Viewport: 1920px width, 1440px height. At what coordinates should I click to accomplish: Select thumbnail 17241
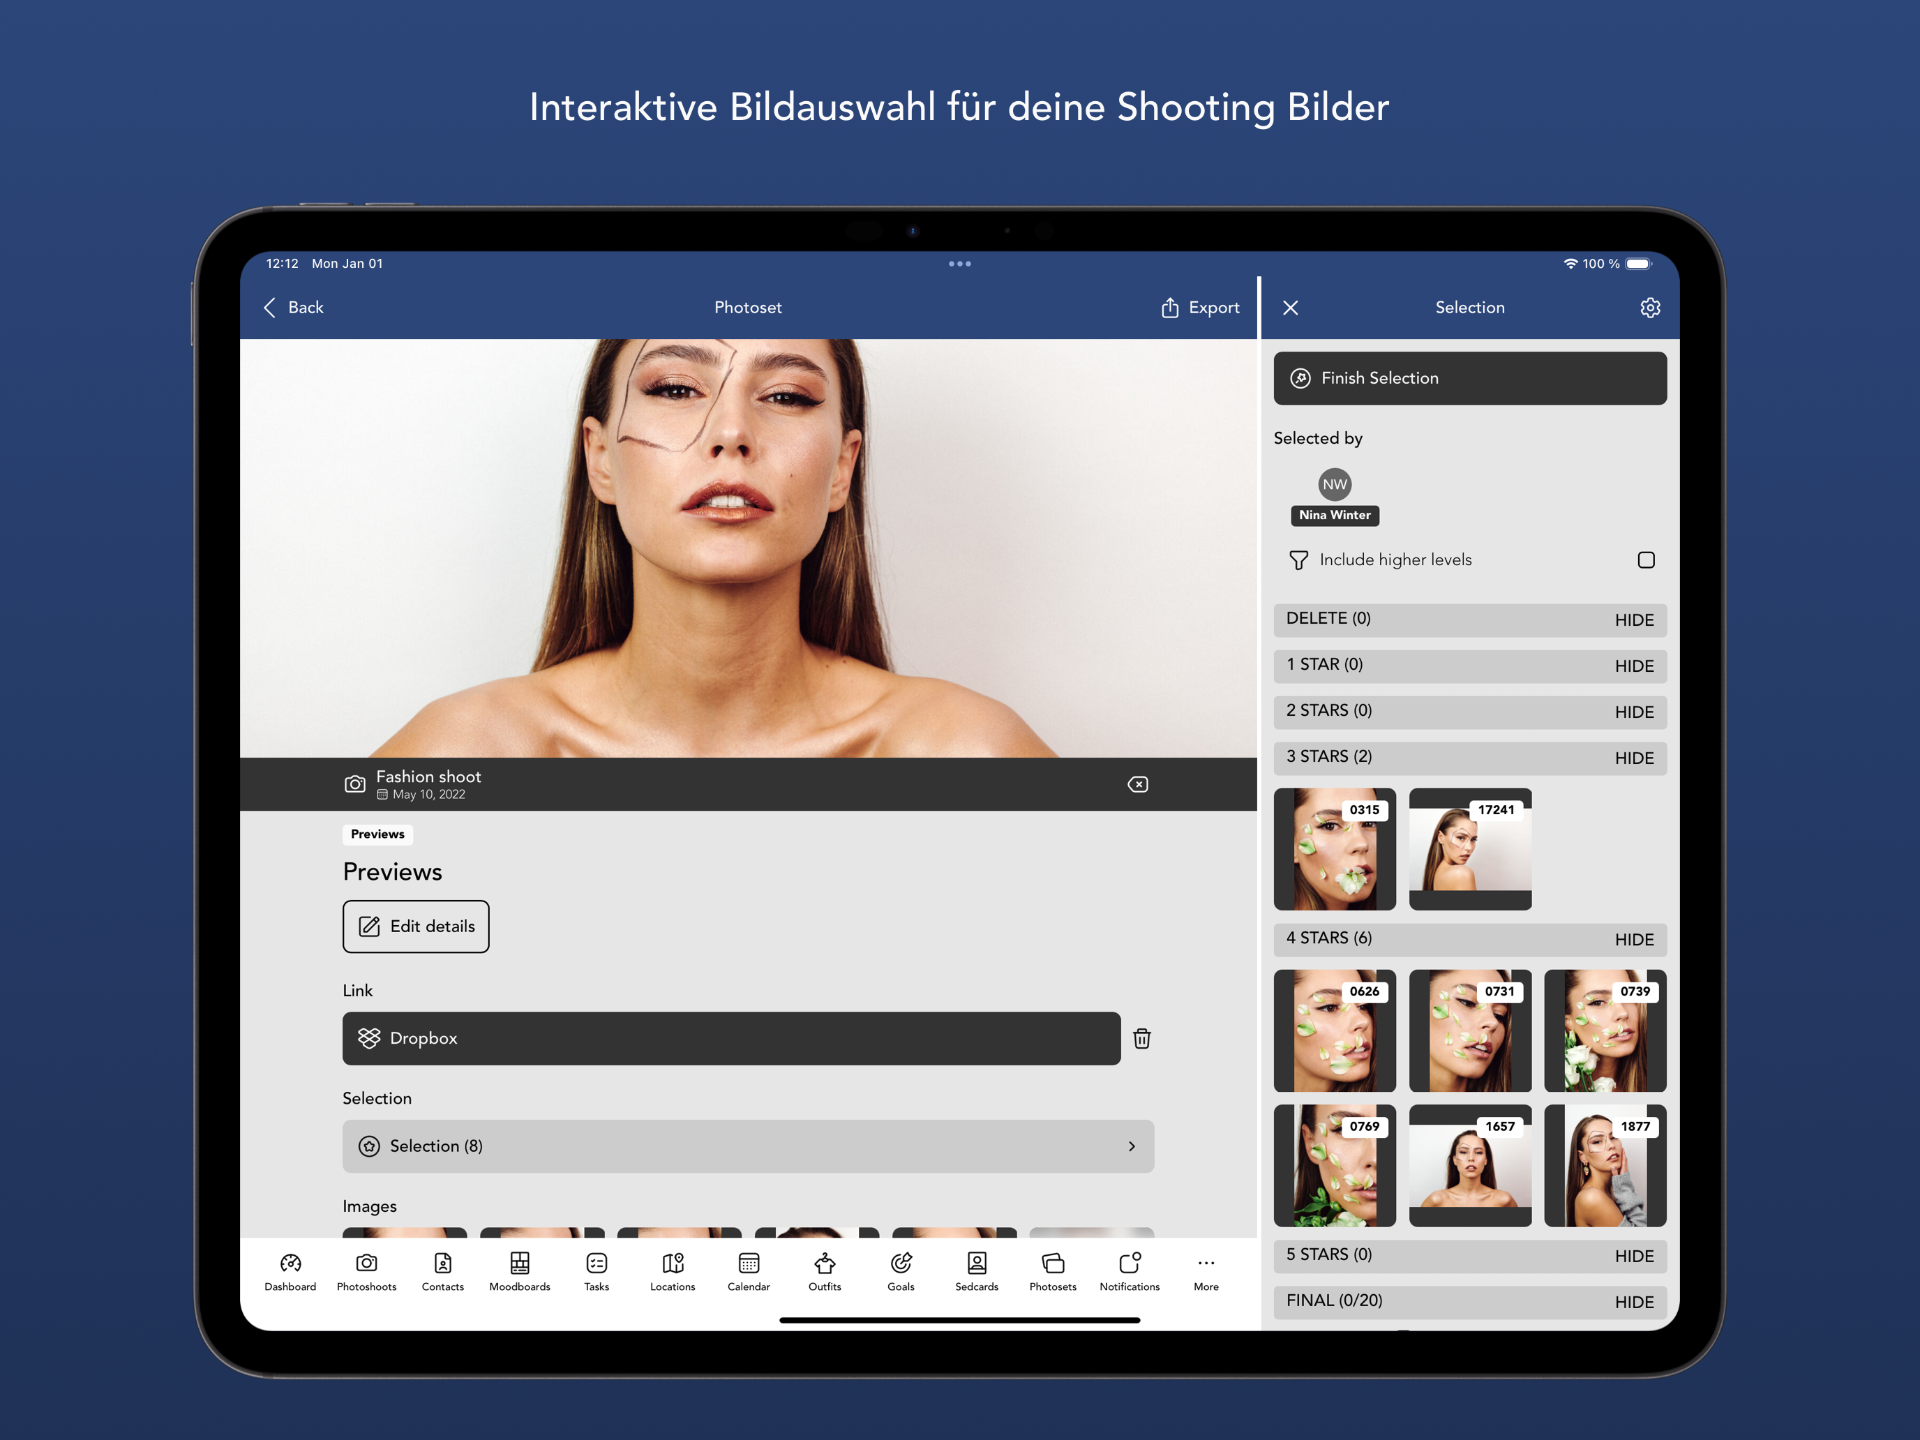(1469, 849)
